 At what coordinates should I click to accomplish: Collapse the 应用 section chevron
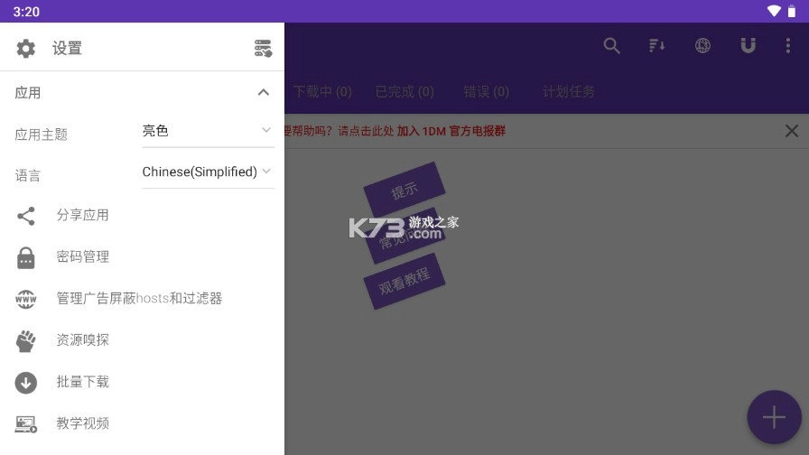(x=263, y=92)
